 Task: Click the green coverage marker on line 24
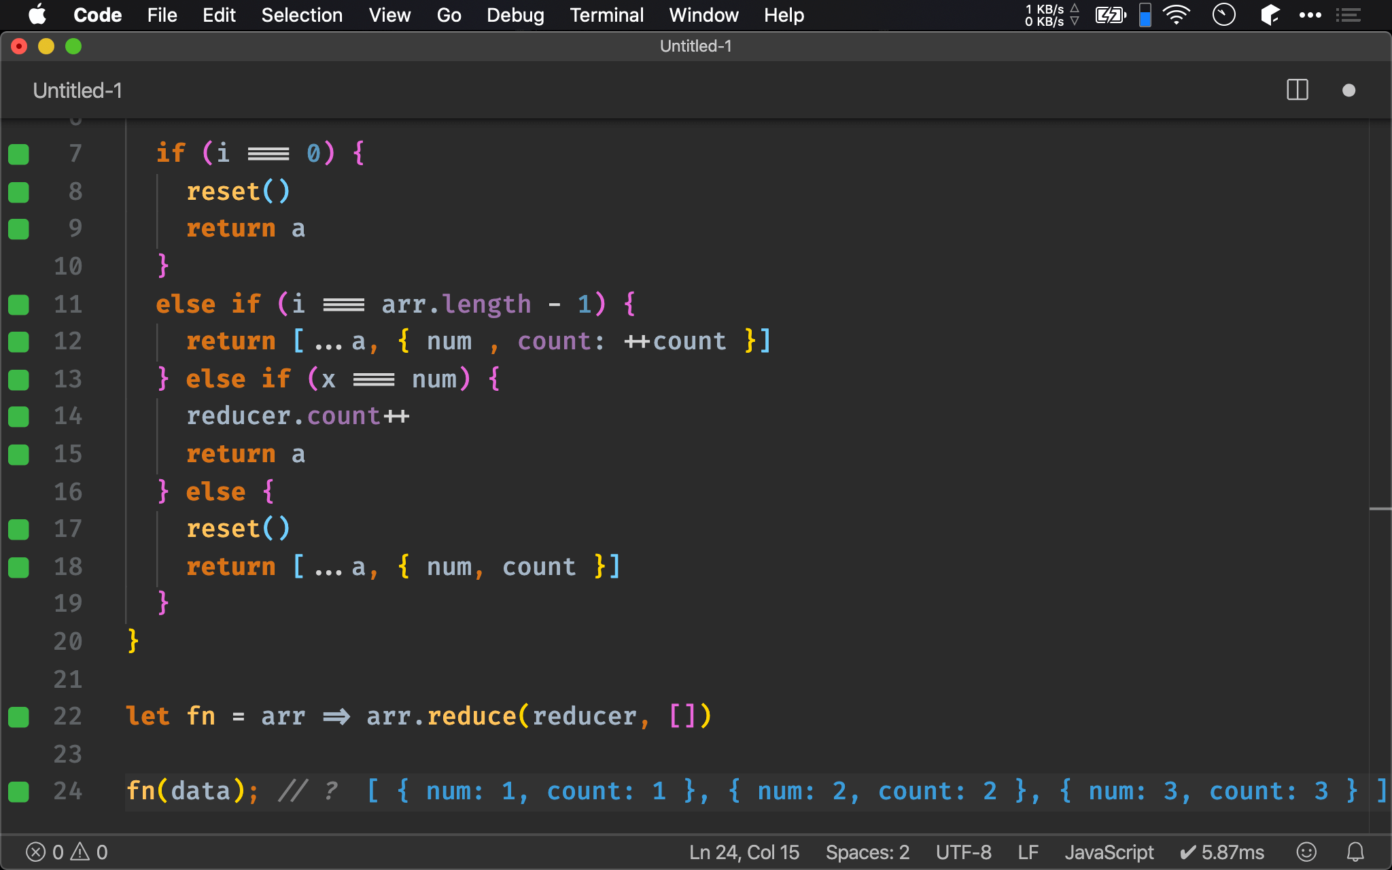(x=19, y=791)
